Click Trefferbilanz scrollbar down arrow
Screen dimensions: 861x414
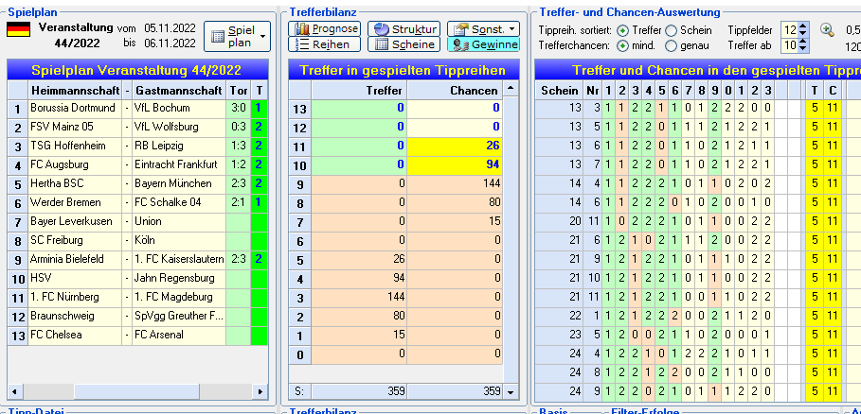pos(511,391)
